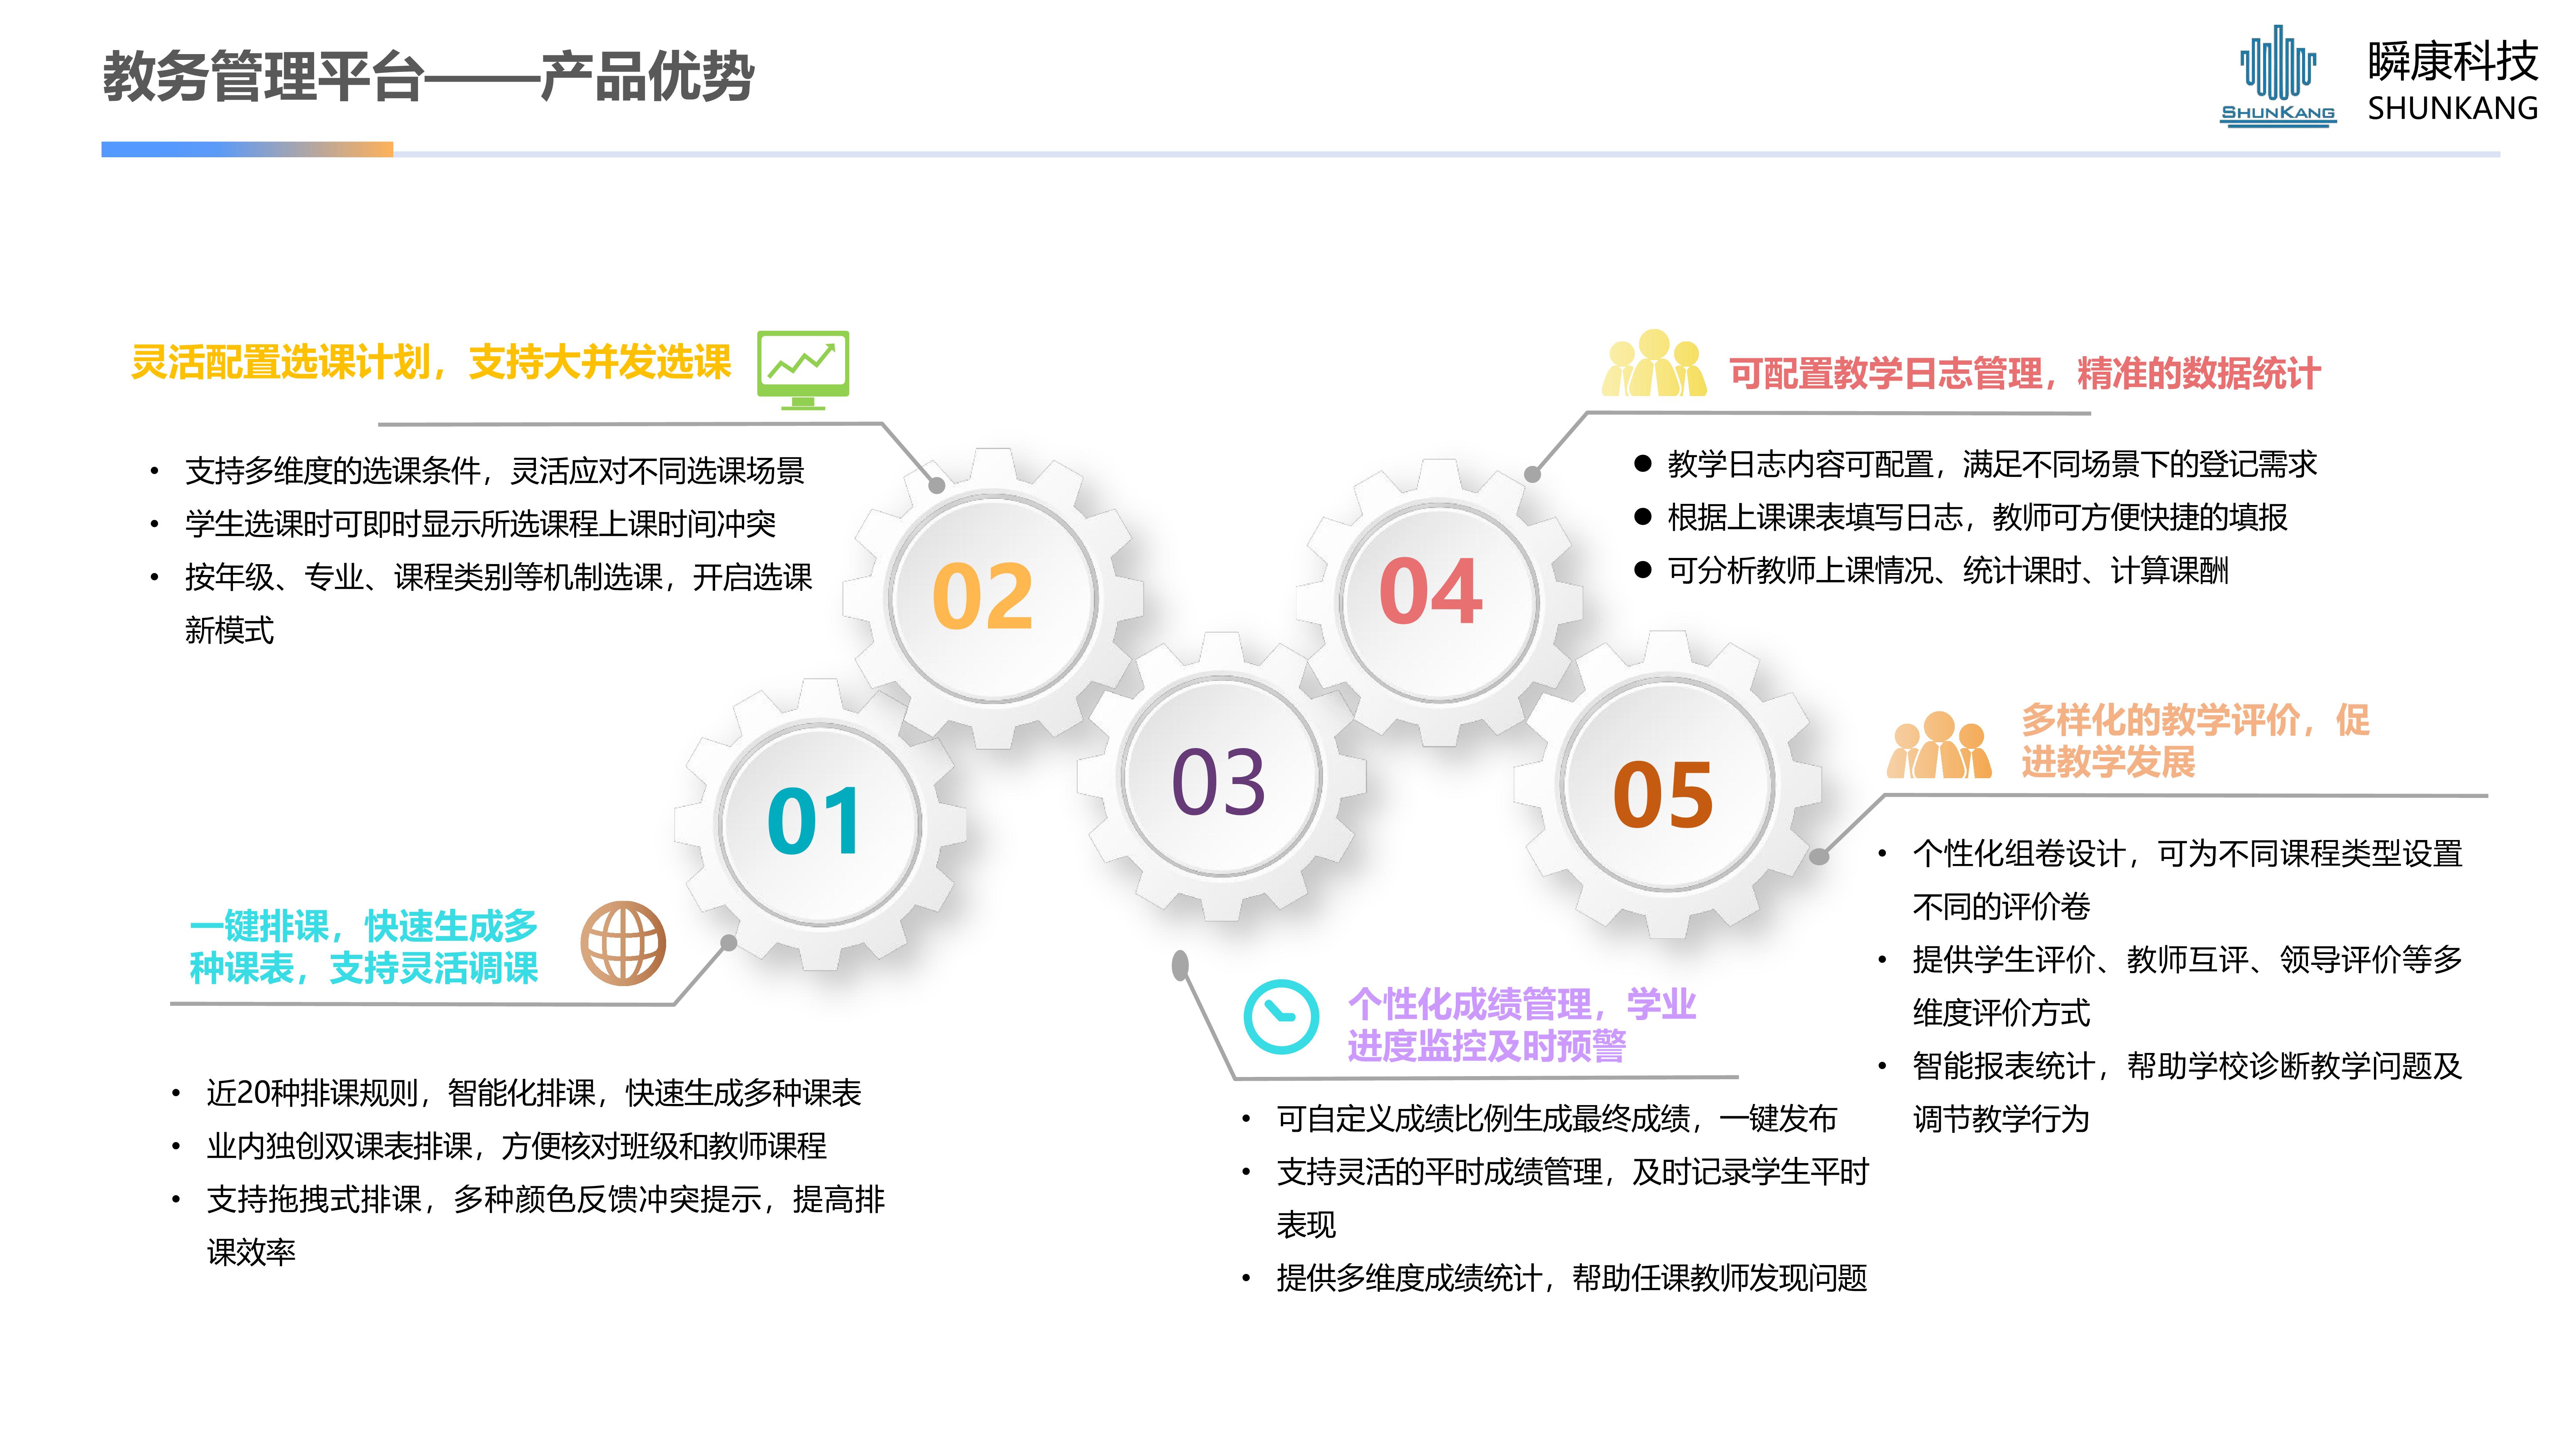Click bullet 提供多维度成绩统计
Image resolution: width=2576 pixels, height=1449 pixels.
tap(1572, 1277)
